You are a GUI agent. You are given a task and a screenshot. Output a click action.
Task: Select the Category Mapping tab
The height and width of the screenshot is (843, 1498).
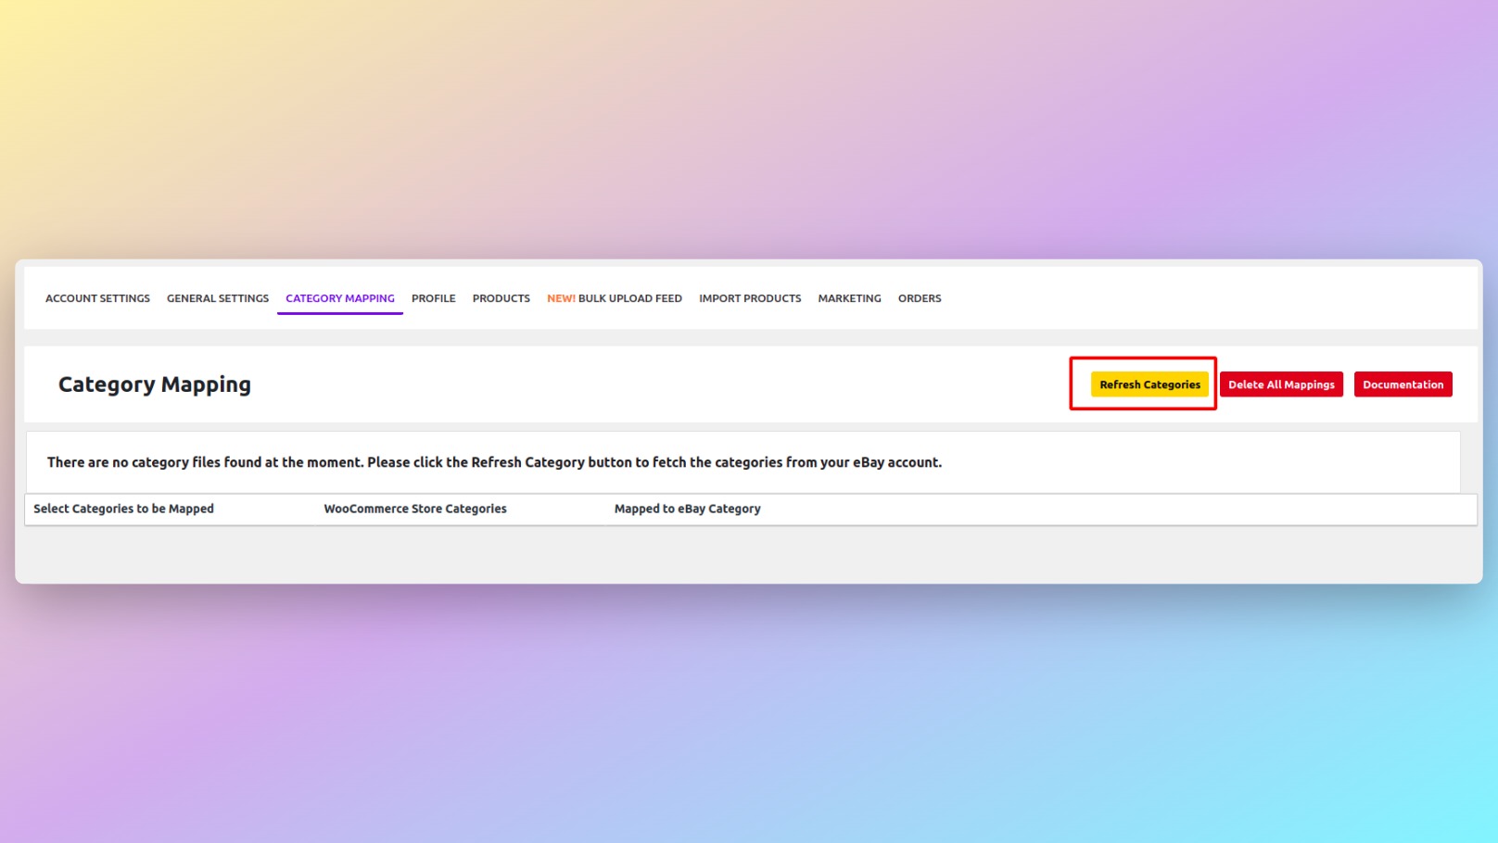[x=340, y=298]
